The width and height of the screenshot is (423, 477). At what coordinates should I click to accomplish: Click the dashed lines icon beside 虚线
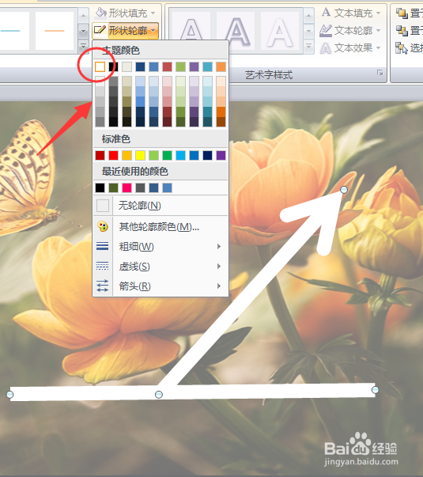(x=103, y=266)
